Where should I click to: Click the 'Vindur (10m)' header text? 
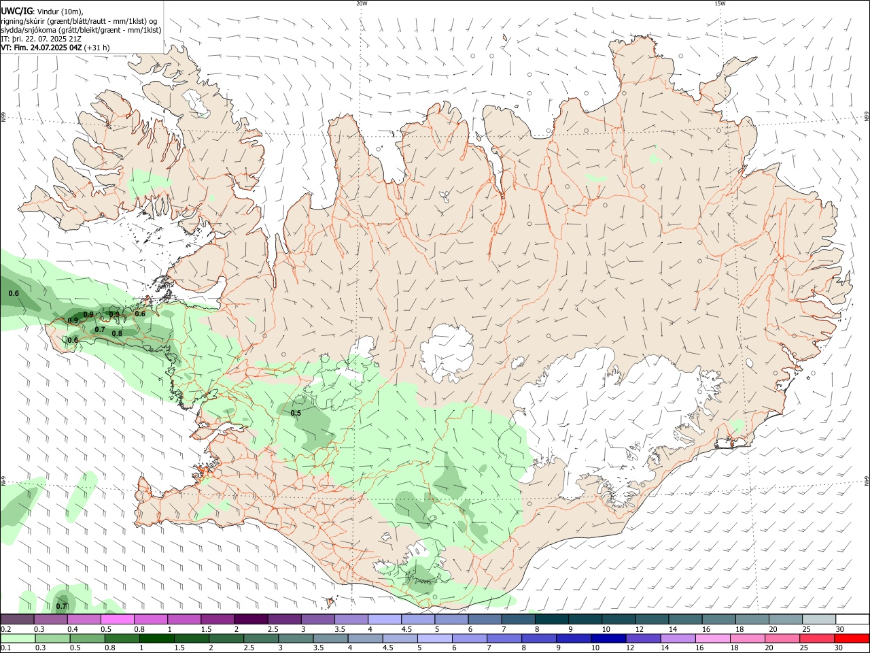[60, 12]
